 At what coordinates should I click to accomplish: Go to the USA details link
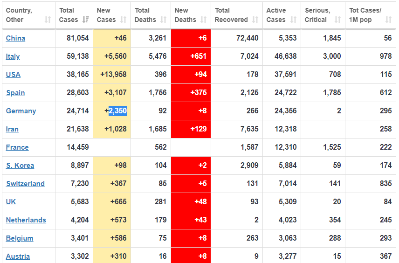(x=13, y=75)
